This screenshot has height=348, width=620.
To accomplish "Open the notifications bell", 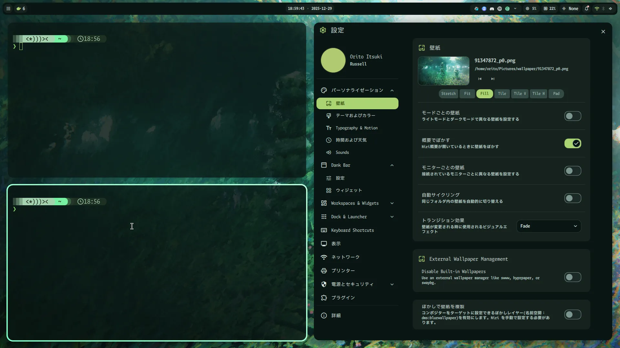I will 587,9.
